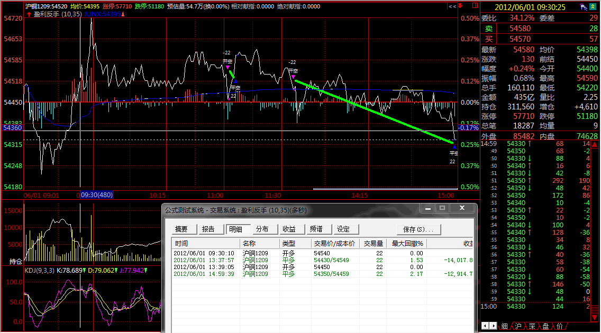Click the 幅度 +0.24% value

click(x=521, y=69)
